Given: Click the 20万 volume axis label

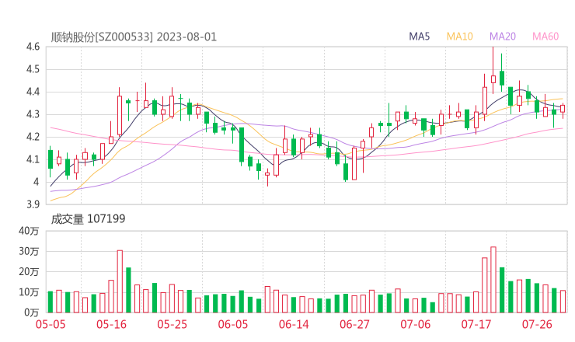Looking at the screenshot, I should tap(29, 272).
